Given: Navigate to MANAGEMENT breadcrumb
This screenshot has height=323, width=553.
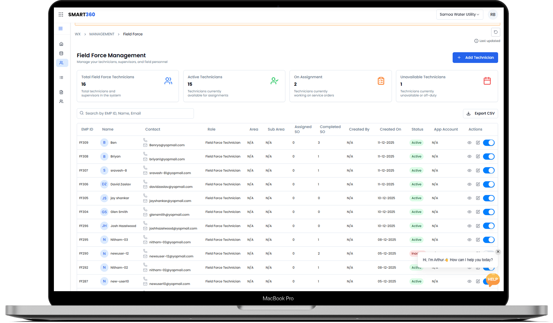Looking at the screenshot, I should coord(102,34).
